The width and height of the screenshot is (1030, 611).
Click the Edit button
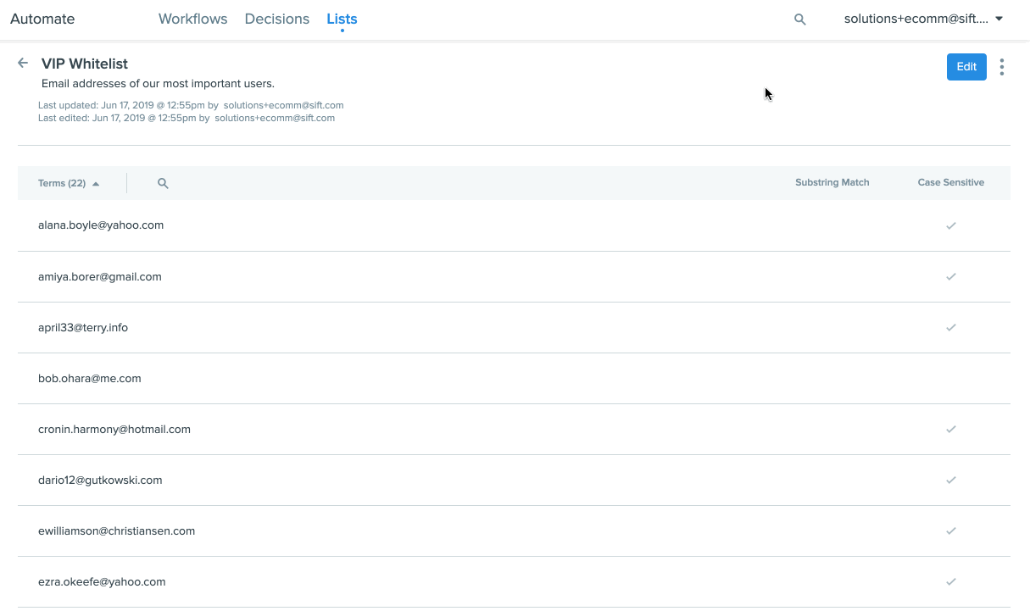pos(966,67)
